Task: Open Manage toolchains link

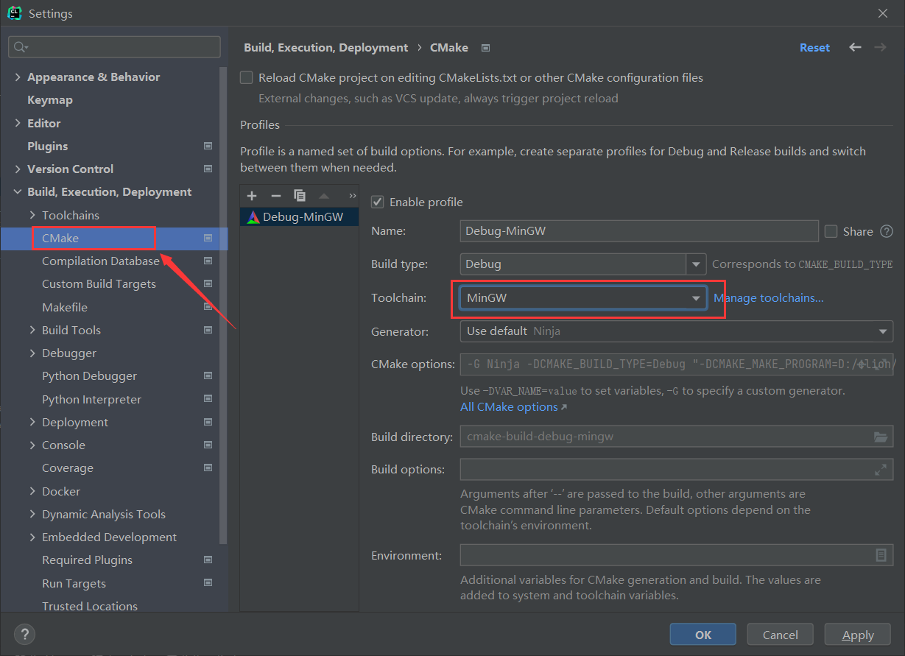Action: click(768, 297)
